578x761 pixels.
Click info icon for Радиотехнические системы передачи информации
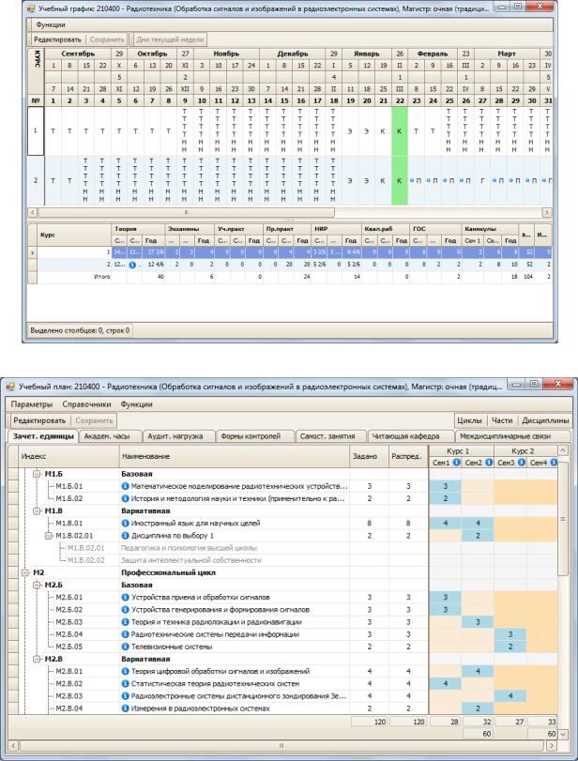(x=125, y=633)
